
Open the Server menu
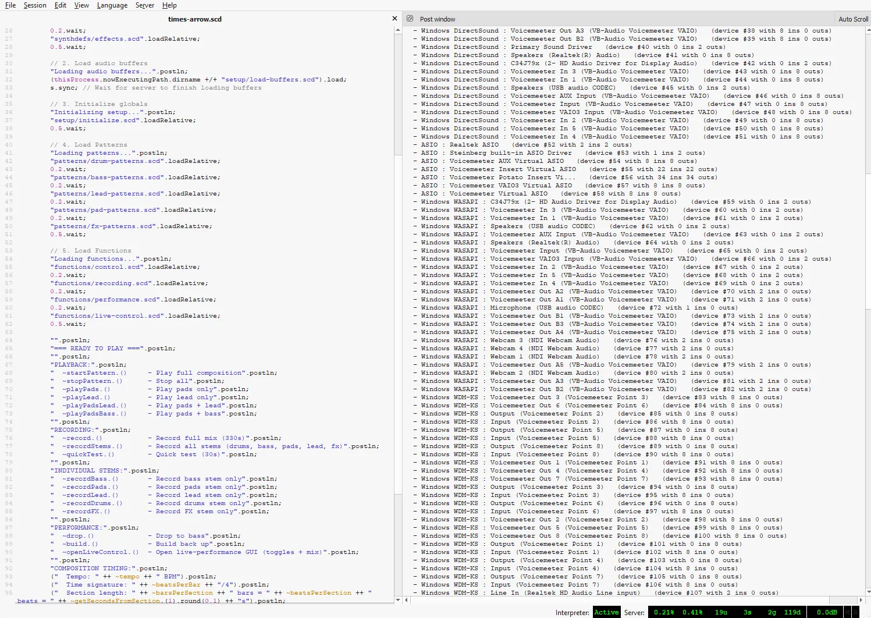(144, 5)
